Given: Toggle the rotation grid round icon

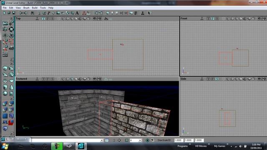Looking at the screenshot, I should (x=147, y=140).
